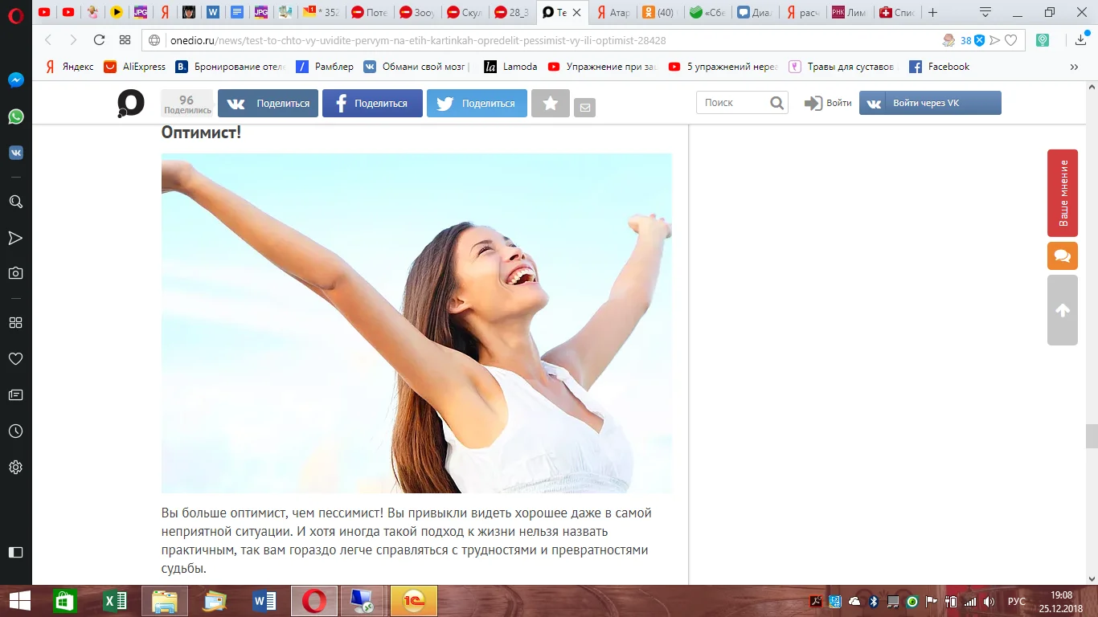Open WhatsApp in the Opera sidebar
This screenshot has height=617, width=1098.
click(x=15, y=117)
